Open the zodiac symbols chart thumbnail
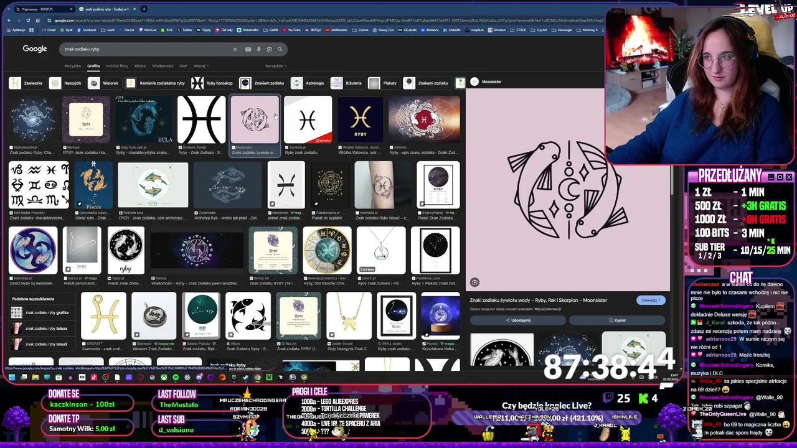Screen dimensions: 797x448 [39, 185]
